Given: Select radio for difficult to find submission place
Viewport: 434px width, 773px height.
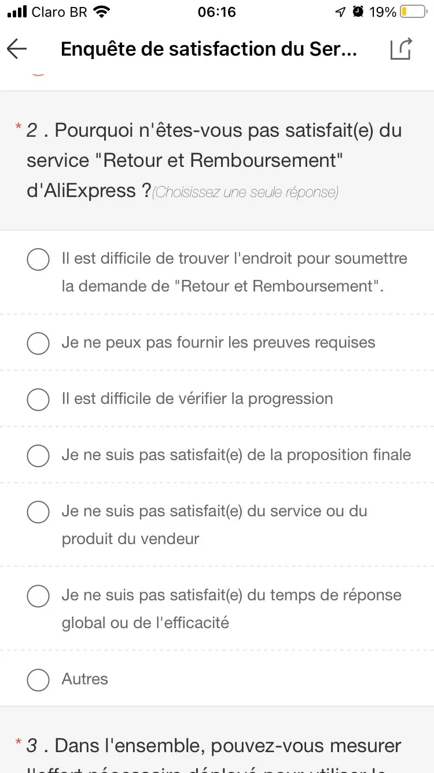Looking at the screenshot, I should coord(38,259).
